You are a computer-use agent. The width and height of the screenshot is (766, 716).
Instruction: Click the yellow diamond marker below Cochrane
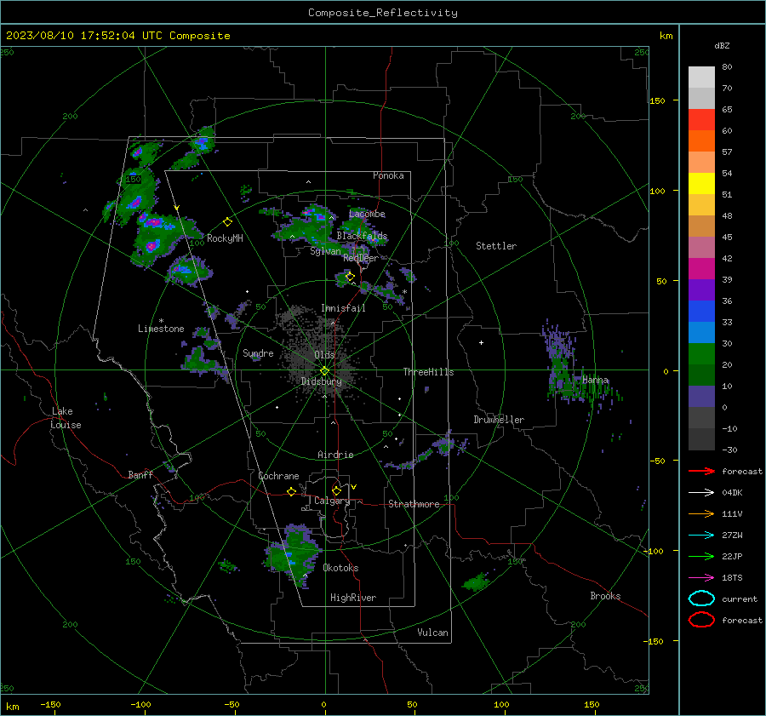click(x=292, y=491)
